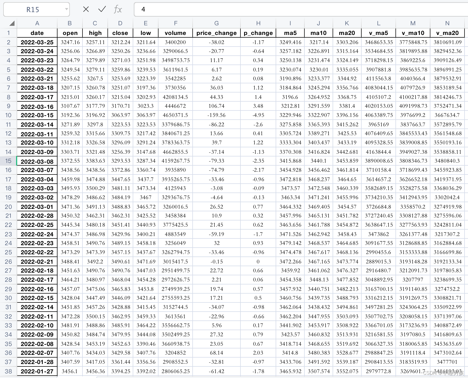Select column N header

pos(447,23)
